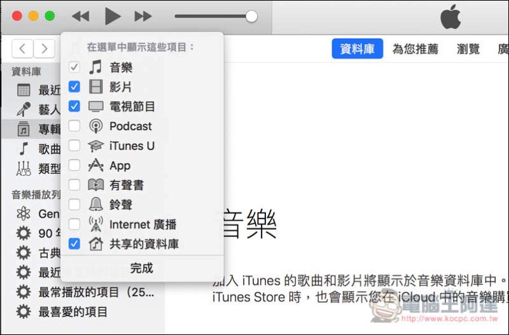Click 完成 to finish editing the menu

(x=141, y=268)
